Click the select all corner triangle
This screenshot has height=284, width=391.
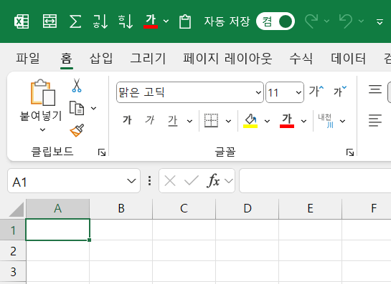[x=17, y=210]
